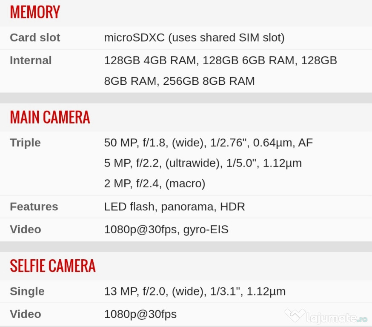Click the SELFIE CAMERA section heading
The image size is (372, 327).
pyautogui.click(x=53, y=266)
